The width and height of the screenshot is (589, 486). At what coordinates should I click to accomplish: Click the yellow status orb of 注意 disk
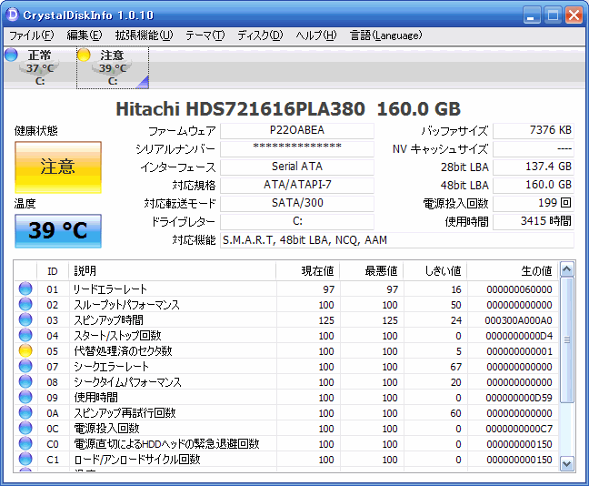point(84,55)
